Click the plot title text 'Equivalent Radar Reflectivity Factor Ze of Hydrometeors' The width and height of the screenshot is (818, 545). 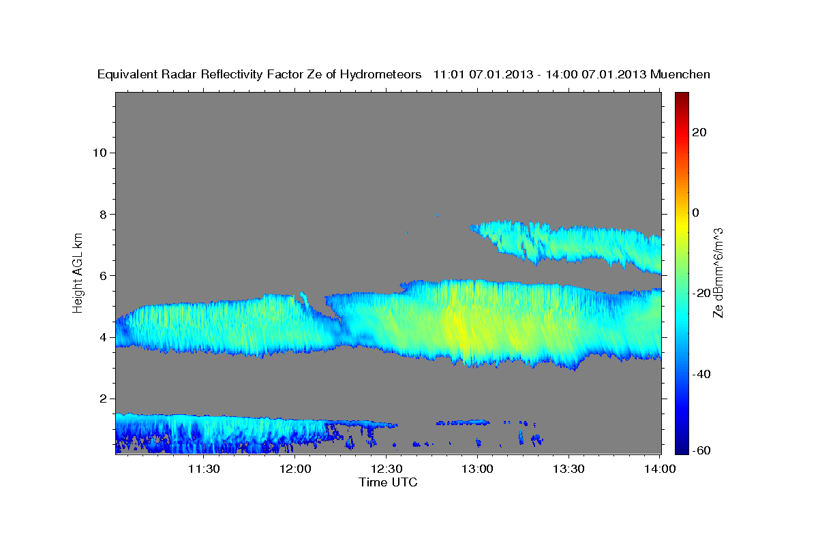click(260, 74)
